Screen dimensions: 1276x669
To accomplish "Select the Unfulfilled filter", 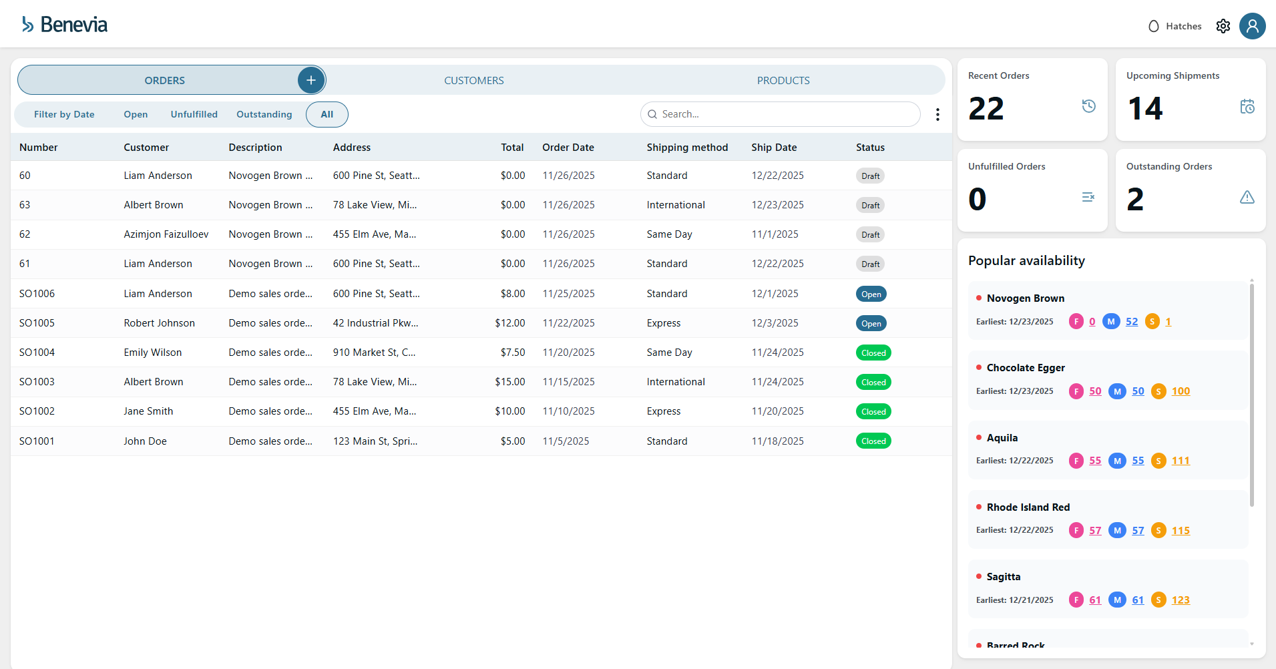I will (x=194, y=114).
